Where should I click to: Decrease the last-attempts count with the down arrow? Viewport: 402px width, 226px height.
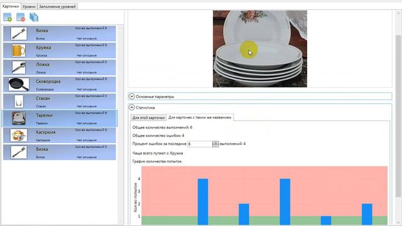[x=215, y=146]
